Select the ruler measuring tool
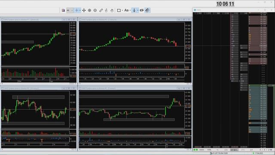Screen dimensions: 275x155 pyautogui.click(x=101, y=10)
